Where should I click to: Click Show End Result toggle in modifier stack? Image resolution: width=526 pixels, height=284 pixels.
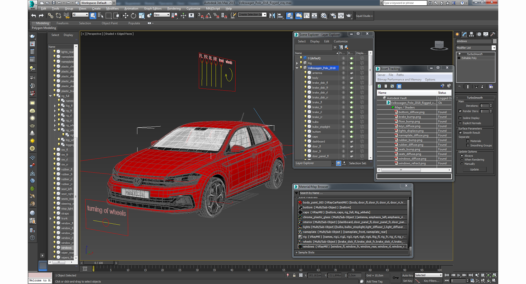click(x=468, y=86)
